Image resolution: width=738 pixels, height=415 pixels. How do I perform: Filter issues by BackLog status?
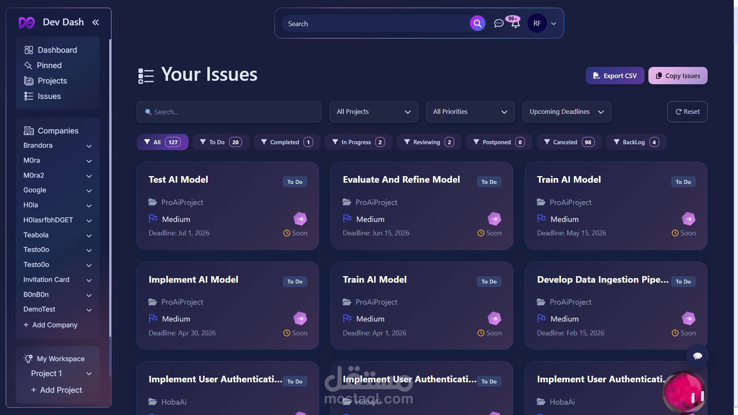(636, 142)
